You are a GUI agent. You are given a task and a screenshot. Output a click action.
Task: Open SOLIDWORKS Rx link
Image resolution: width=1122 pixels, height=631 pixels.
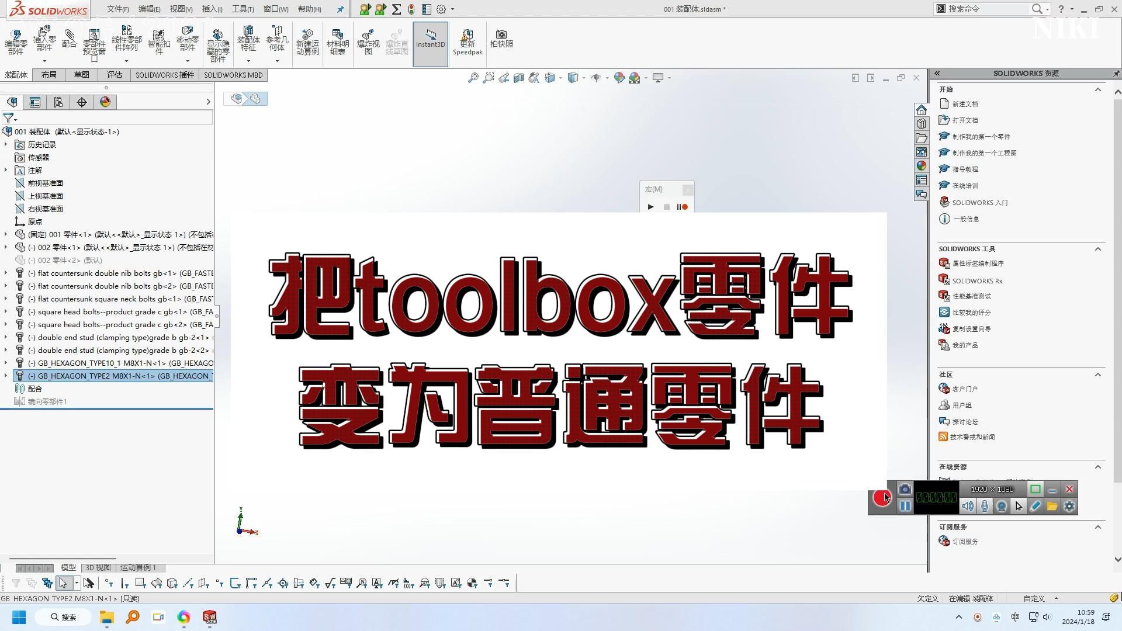[977, 281]
